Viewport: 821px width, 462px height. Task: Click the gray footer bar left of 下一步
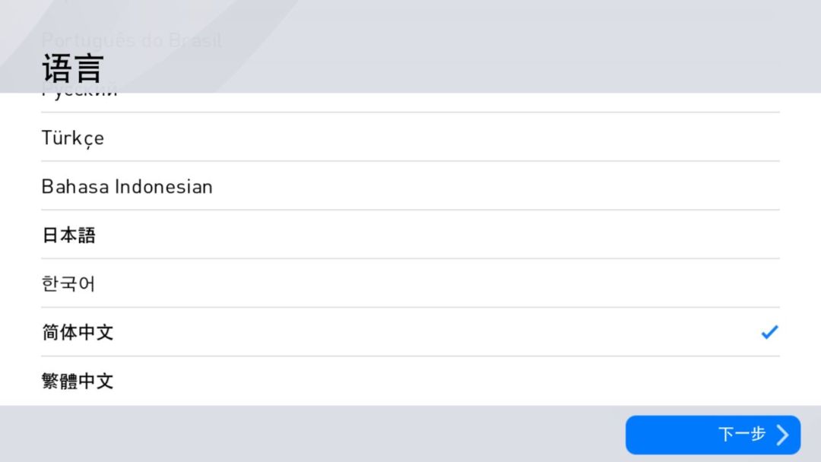click(x=304, y=433)
